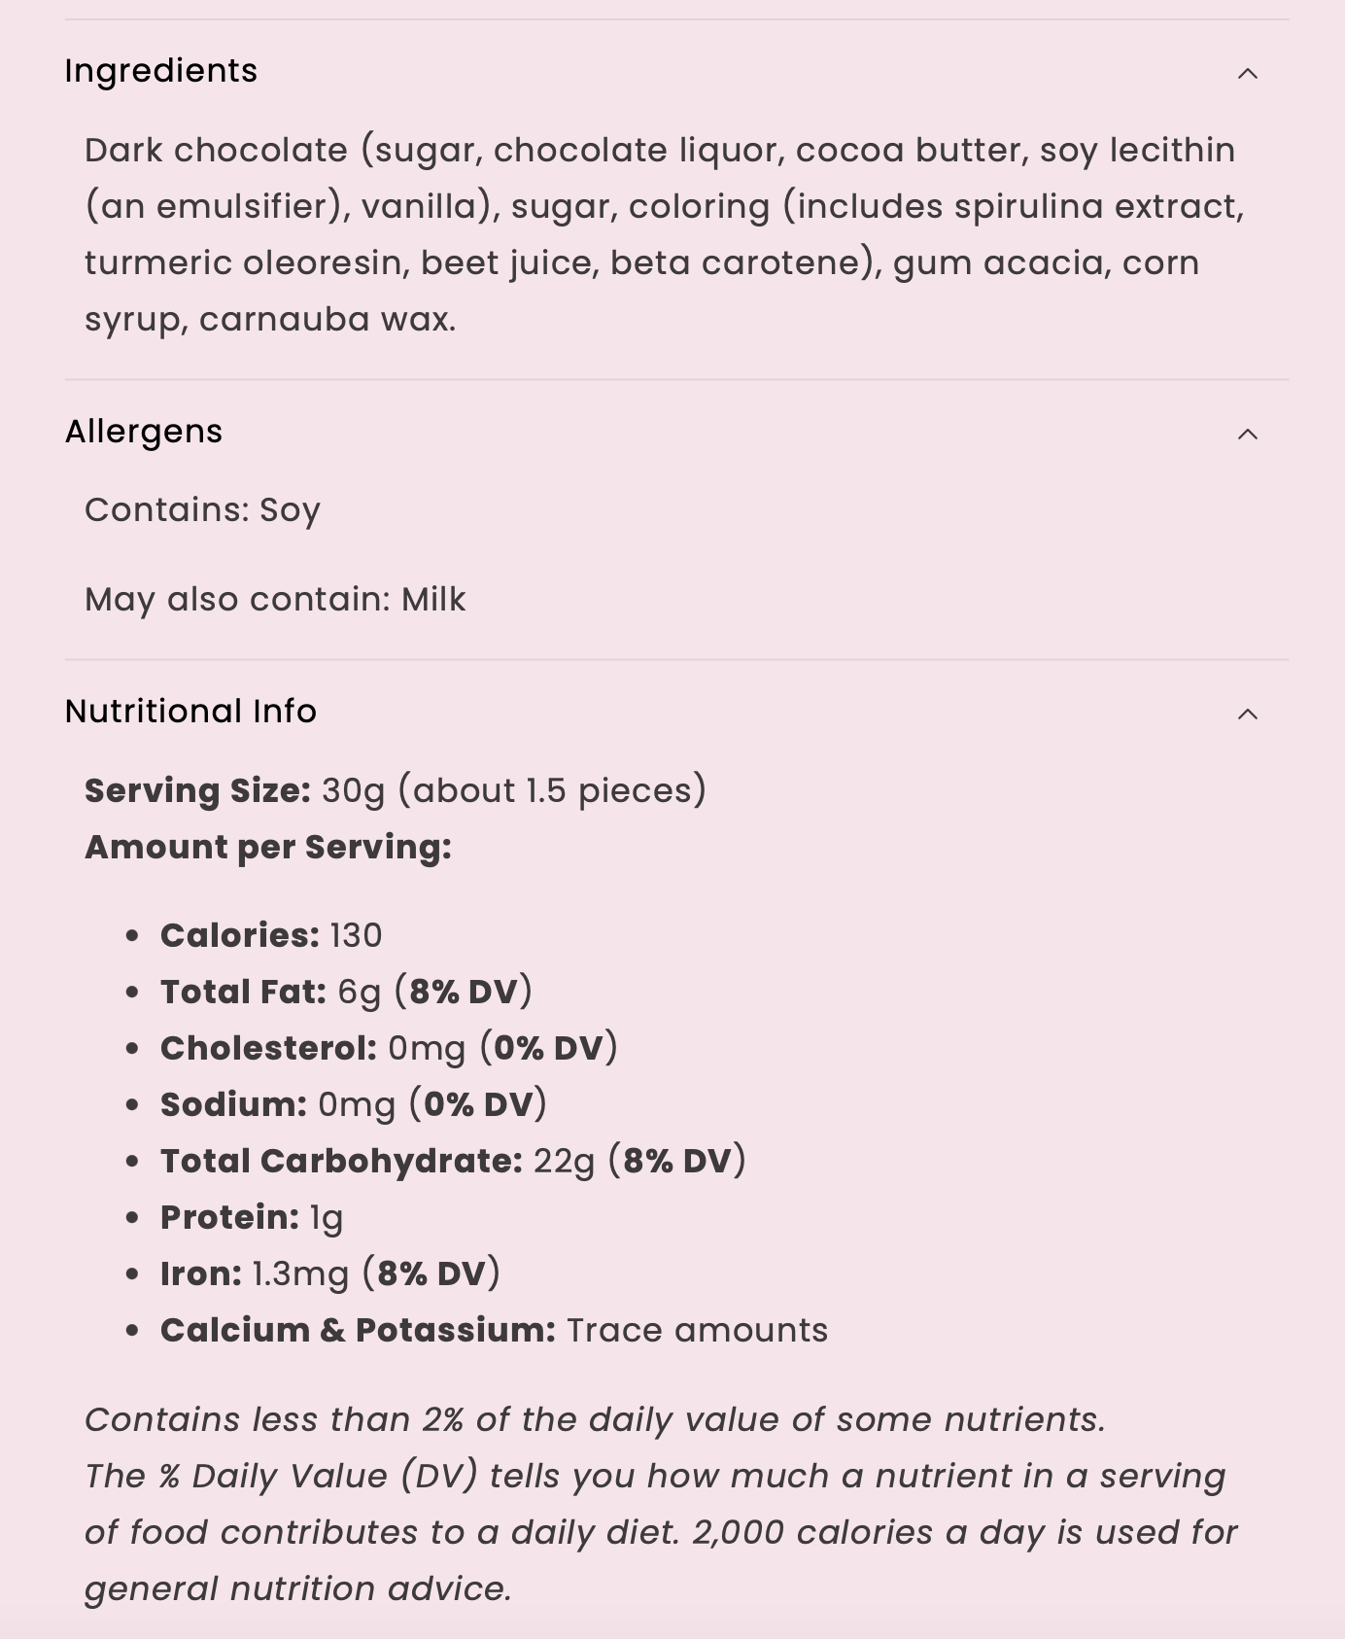Click the Nutritional Info heading
The height and width of the screenshot is (1639, 1345).
click(x=190, y=712)
